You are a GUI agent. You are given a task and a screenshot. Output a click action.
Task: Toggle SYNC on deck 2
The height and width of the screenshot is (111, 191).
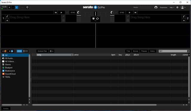(122, 12)
